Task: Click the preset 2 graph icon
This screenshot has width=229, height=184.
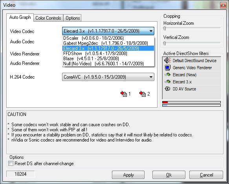Action: pos(143,94)
